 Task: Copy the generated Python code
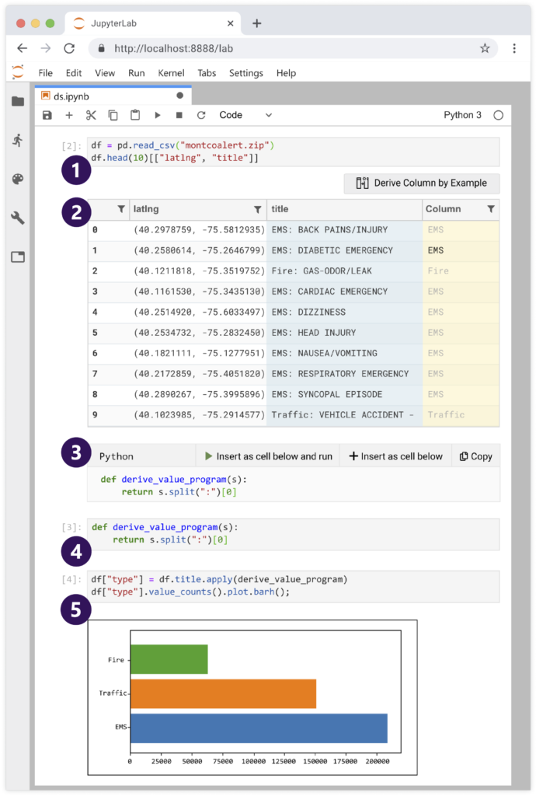(475, 456)
